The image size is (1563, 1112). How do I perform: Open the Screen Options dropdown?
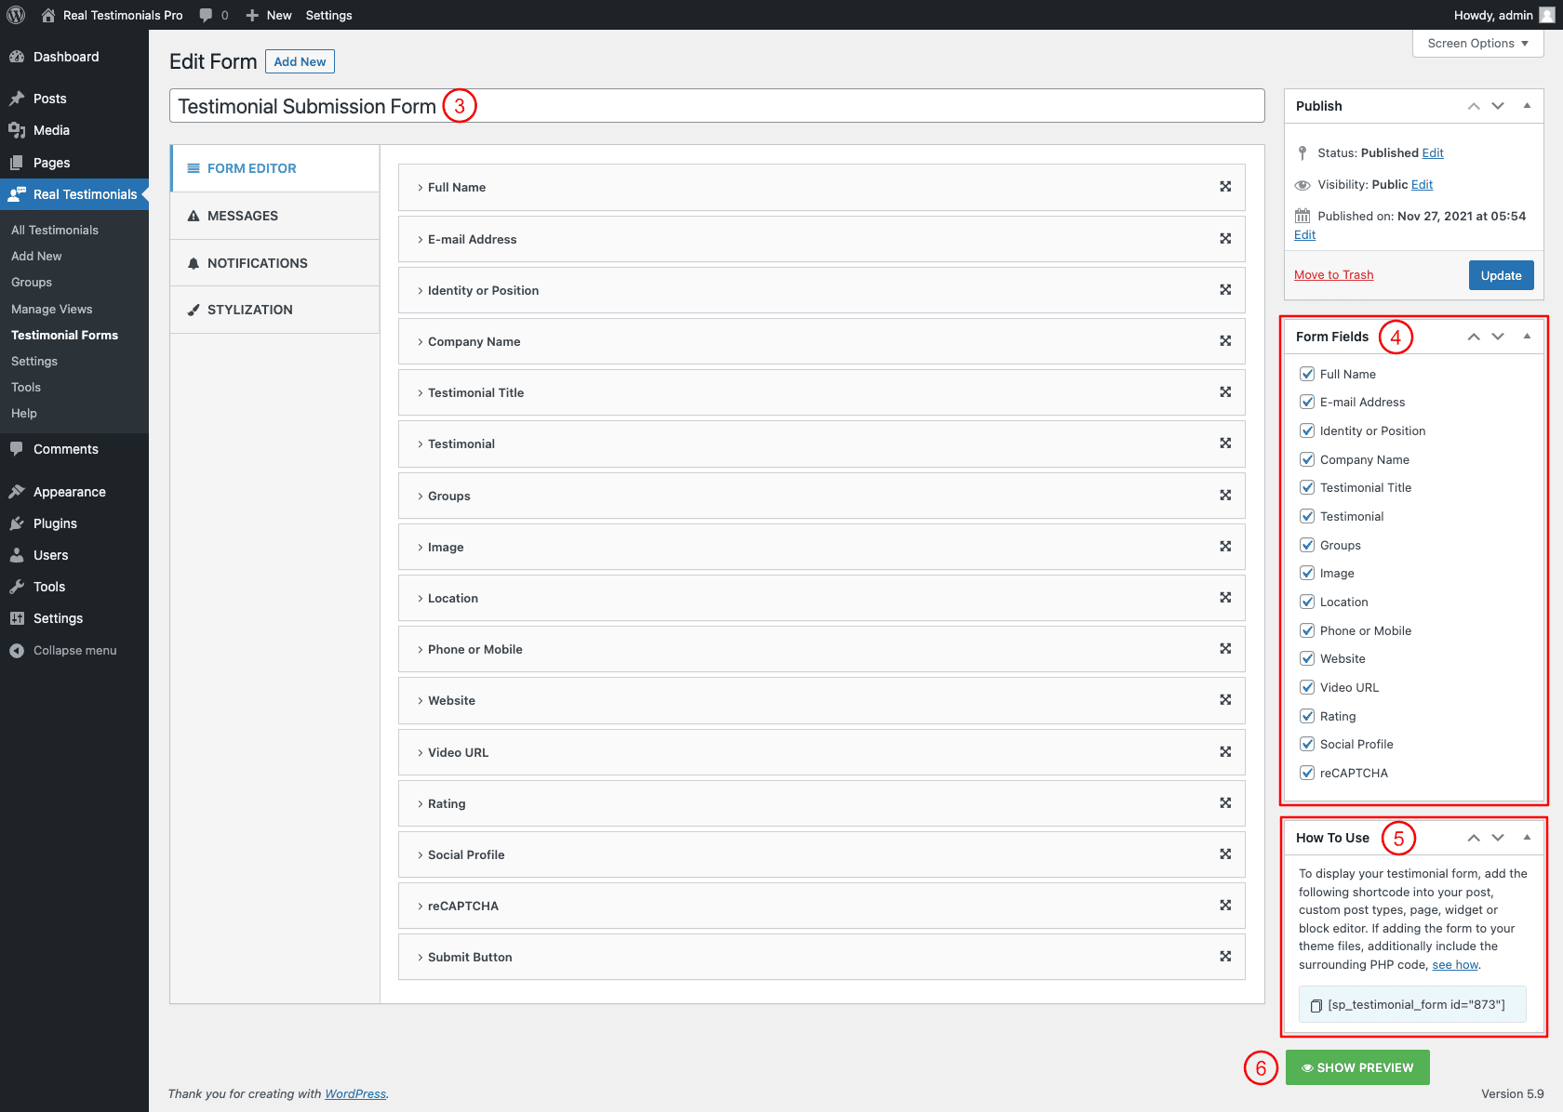1477,44
